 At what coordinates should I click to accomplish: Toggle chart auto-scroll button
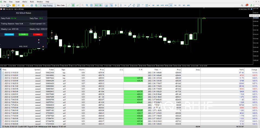(96, 5)
